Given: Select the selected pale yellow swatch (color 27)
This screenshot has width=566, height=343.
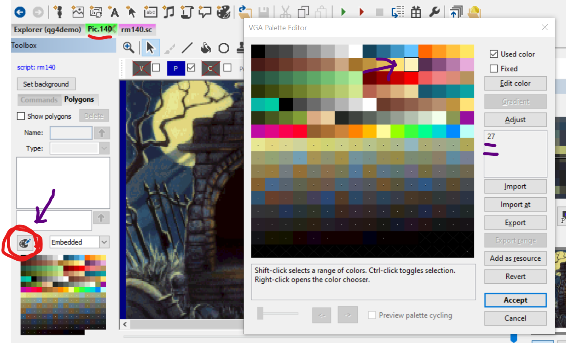Looking at the screenshot, I should click(x=411, y=65).
